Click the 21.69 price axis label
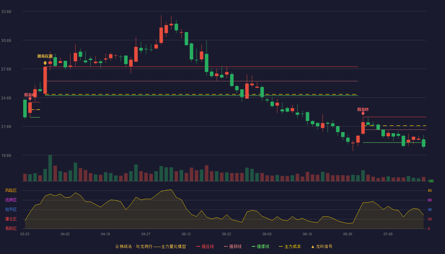The image size is (445, 254). (x=6, y=127)
